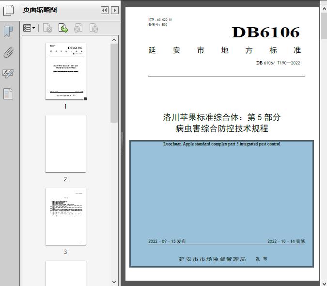Click the 备案号: B30 text
Image resolution: width=327 pixels, height=286 pixels.
[157, 24]
